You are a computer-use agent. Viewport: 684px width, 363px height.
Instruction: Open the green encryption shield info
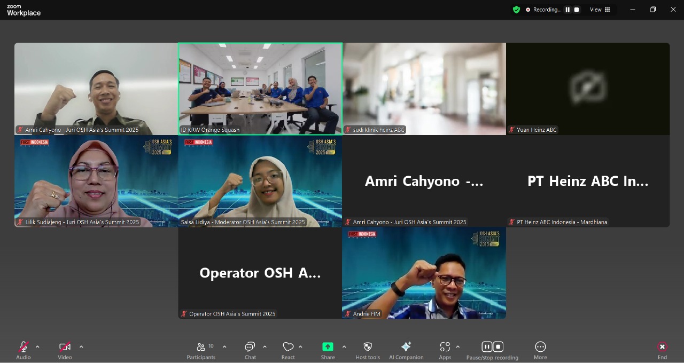click(516, 10)
